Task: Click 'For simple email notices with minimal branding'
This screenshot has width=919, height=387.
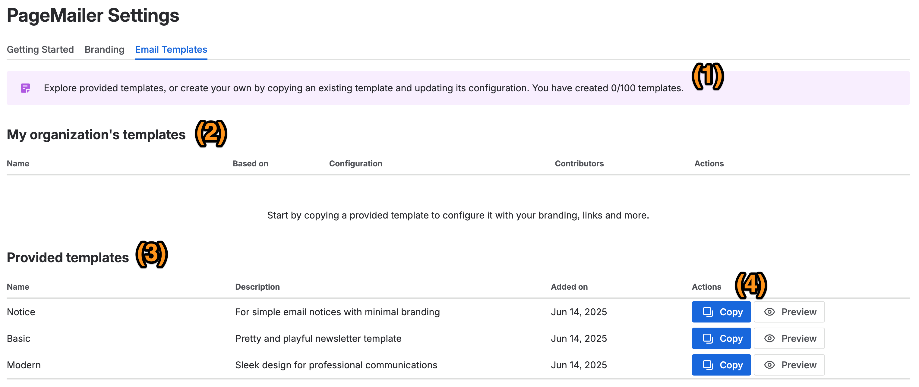Action: click(337, 312)
